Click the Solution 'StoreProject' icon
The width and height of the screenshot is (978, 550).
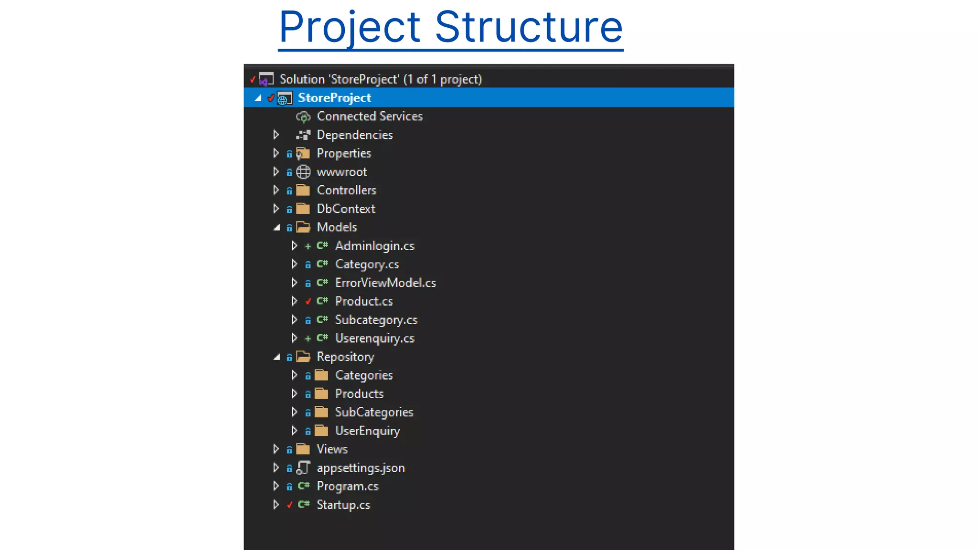(x=266, y=79)
